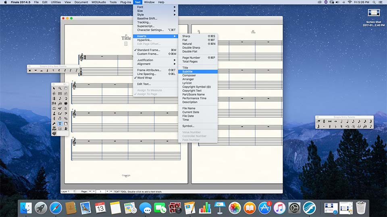Screen dimensions: 387x217
Task: Select the Repeat tool icon
Action: (x=54, y=118)
